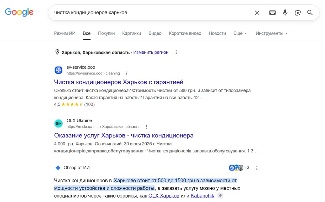The height and width of the screenshot is (202, 325).
Task: Search by image with the Lens camera icon
Action: pos(298,13)
